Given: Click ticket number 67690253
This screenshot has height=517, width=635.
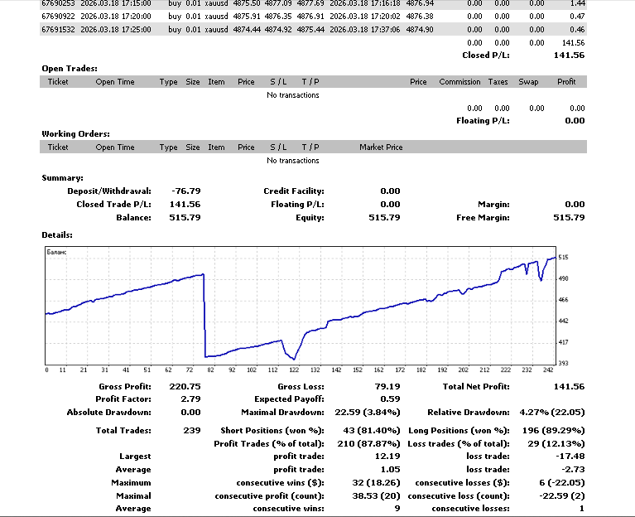Looking at the screenshot, I should 58,3.
